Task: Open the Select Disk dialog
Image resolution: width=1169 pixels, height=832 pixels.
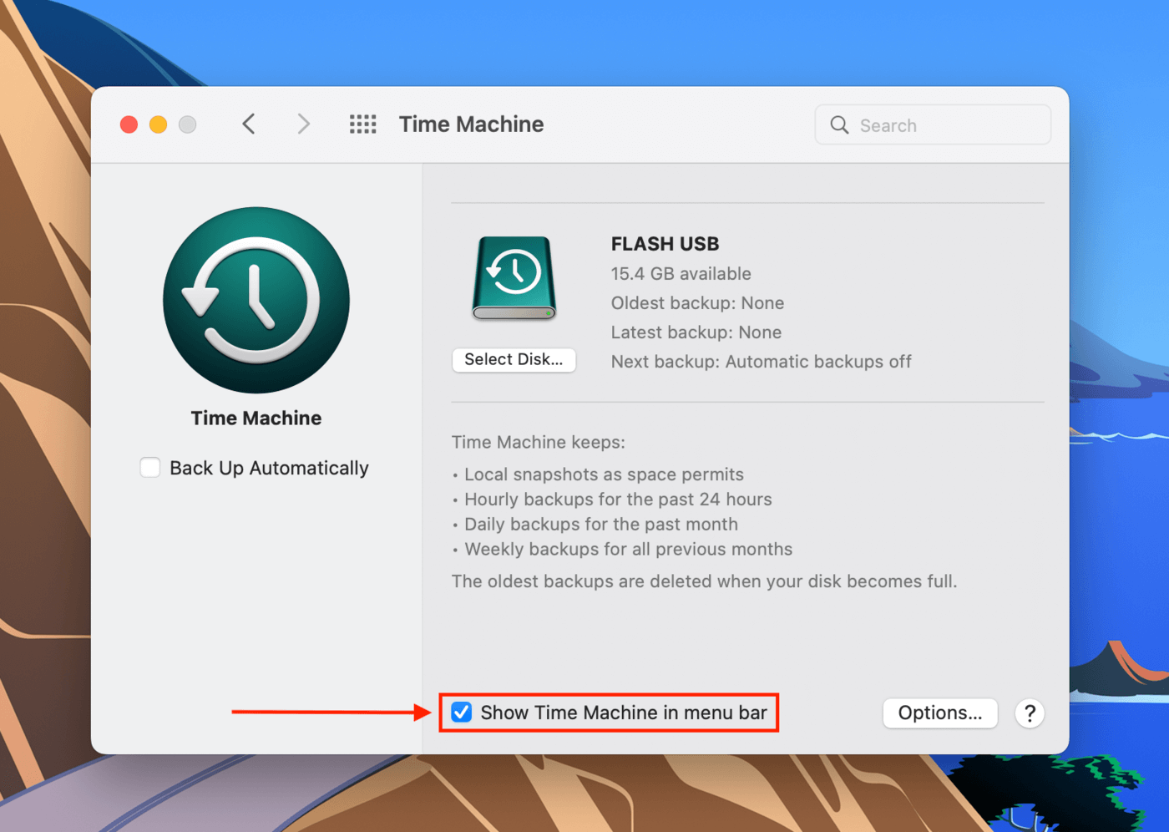Action: point(514,360)
